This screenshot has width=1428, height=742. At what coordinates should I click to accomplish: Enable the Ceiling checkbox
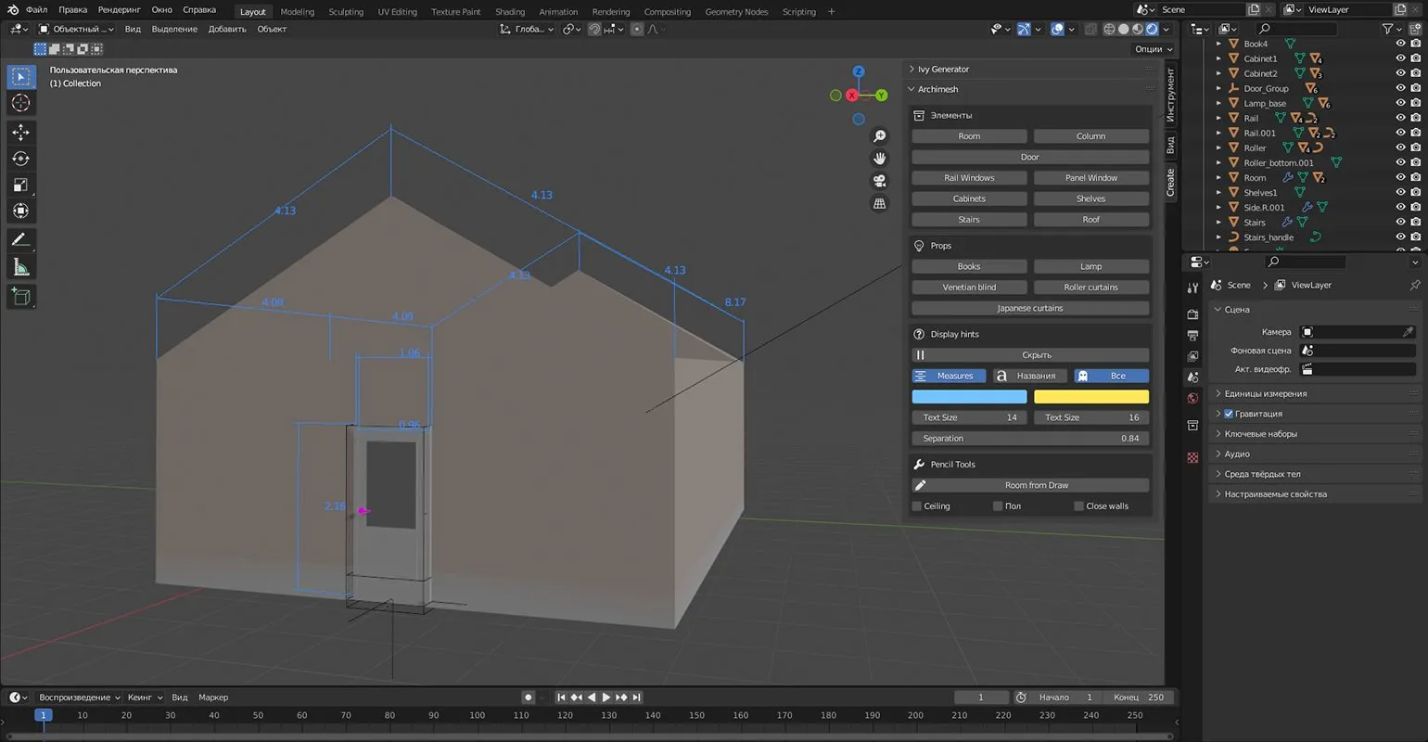click(917, 506)
